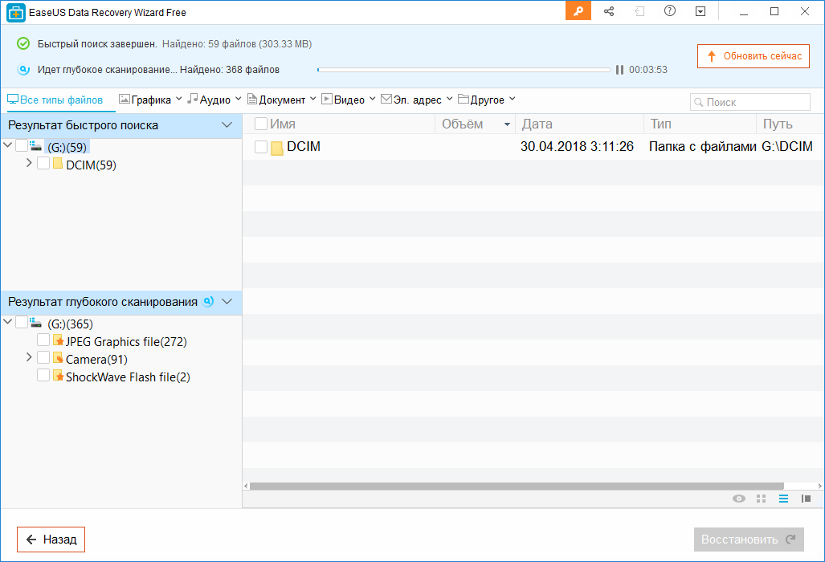Click the orange key activation icon

click(578, 11)
